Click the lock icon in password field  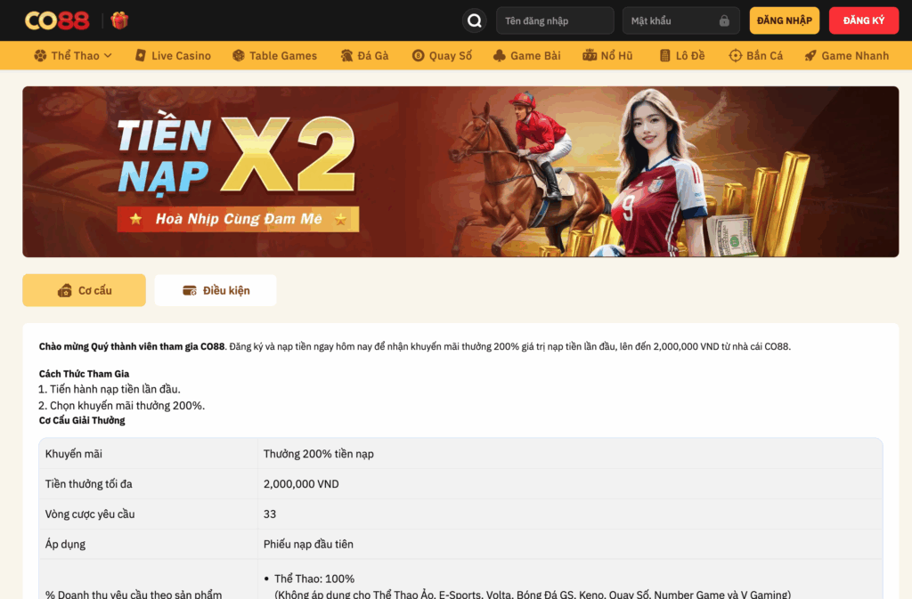724,20
